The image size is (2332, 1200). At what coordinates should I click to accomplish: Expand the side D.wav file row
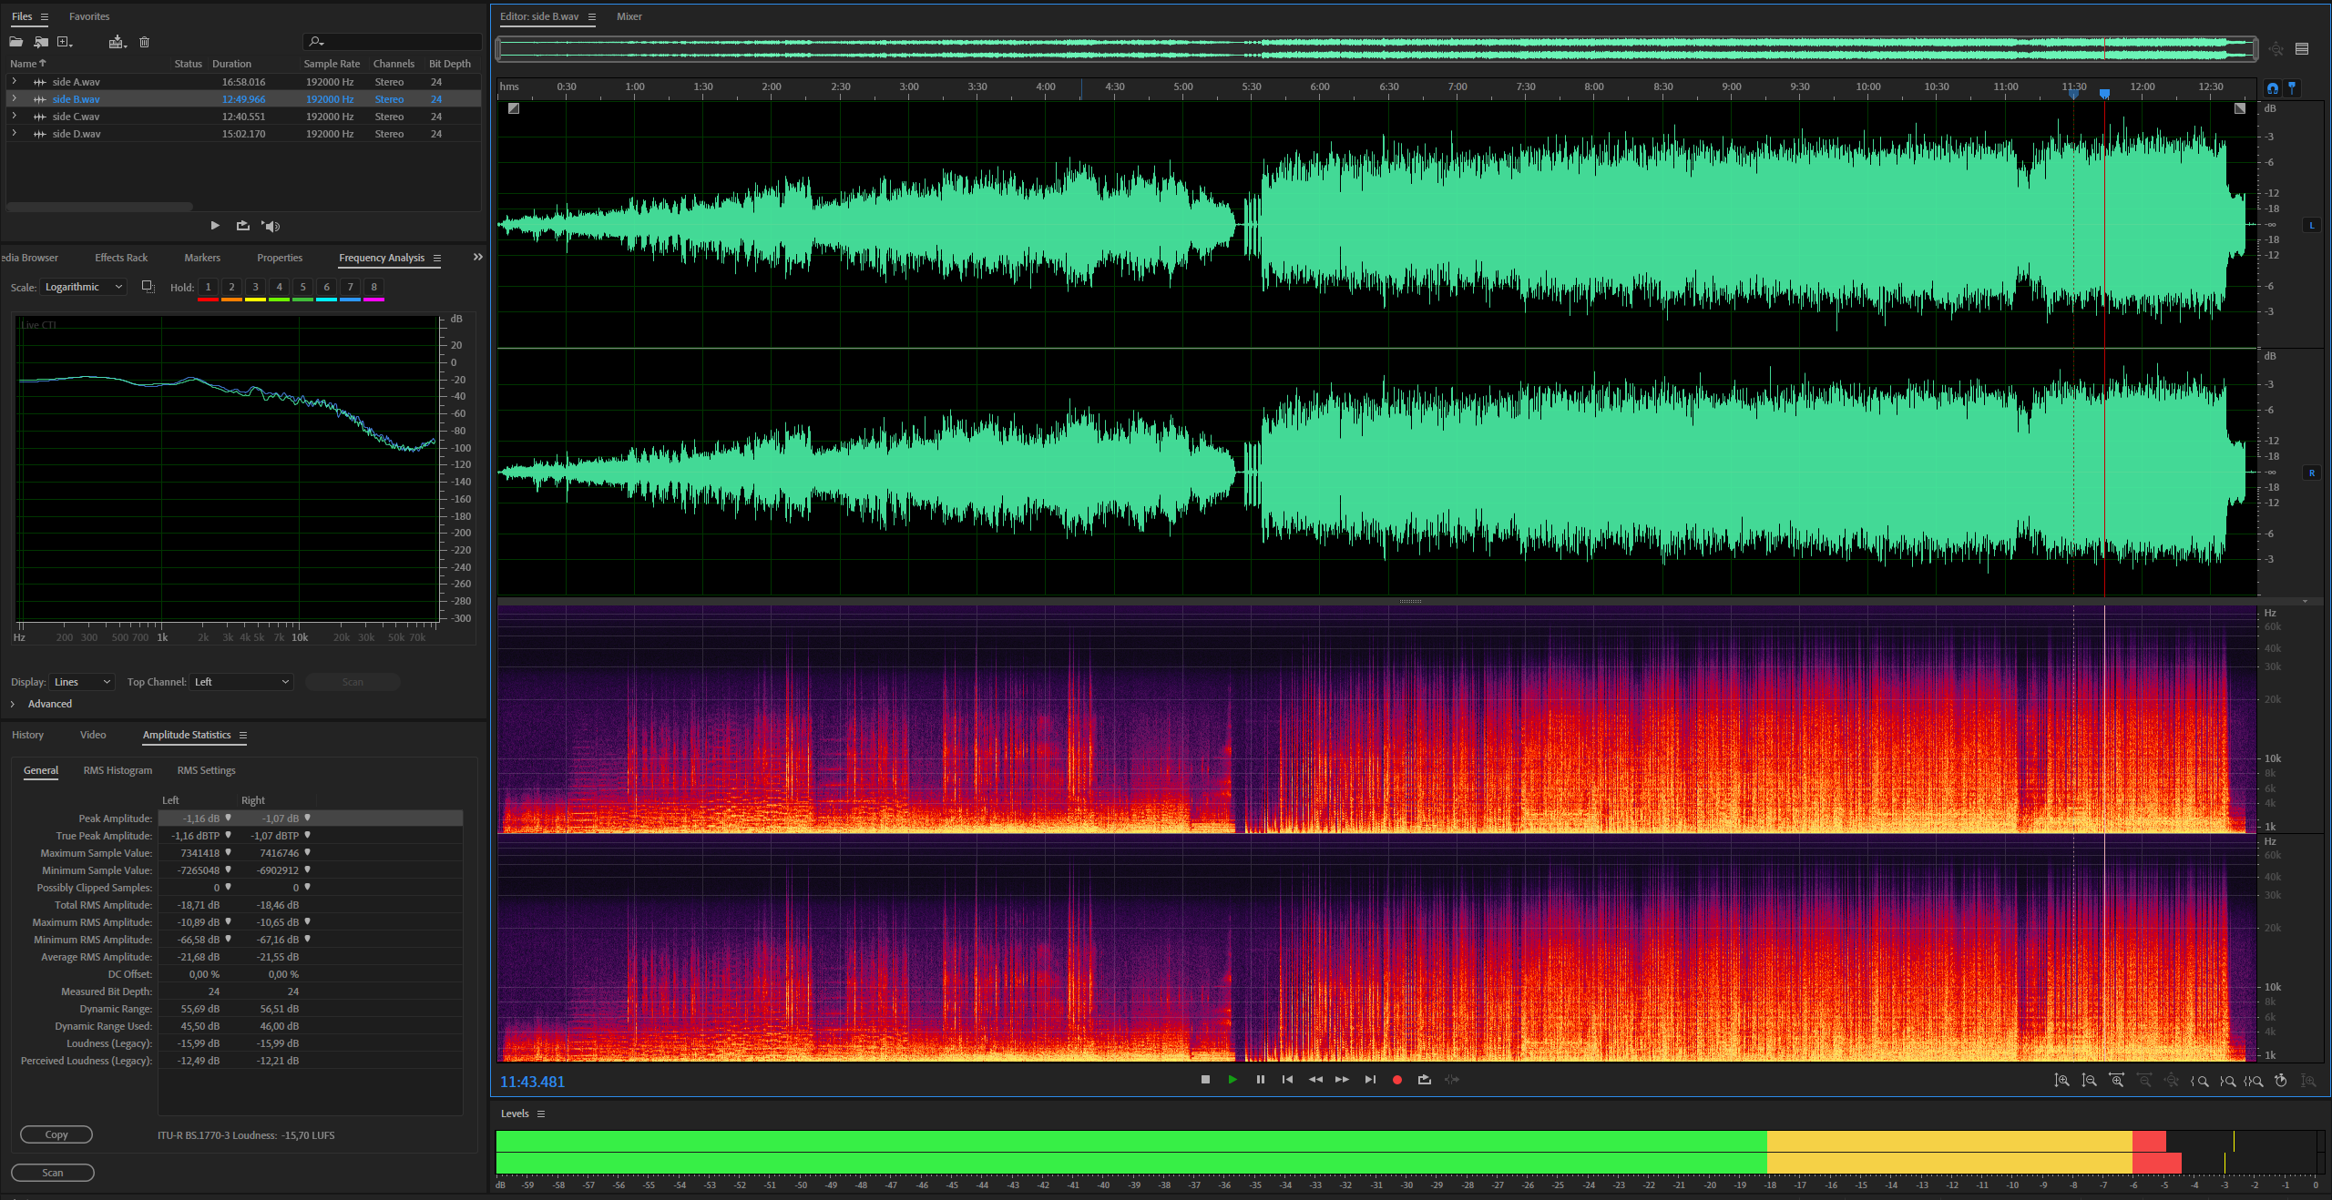coord(14,133)
